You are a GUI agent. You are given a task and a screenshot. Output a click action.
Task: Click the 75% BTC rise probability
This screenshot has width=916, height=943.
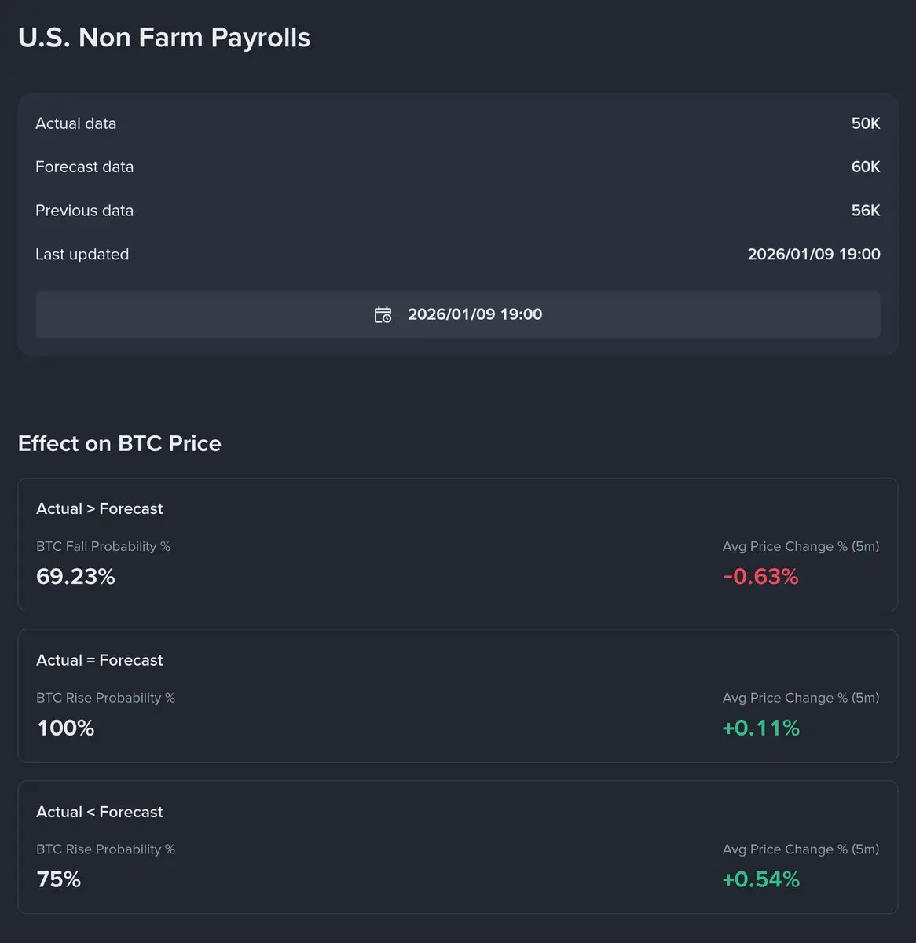[x=59, y=879]
